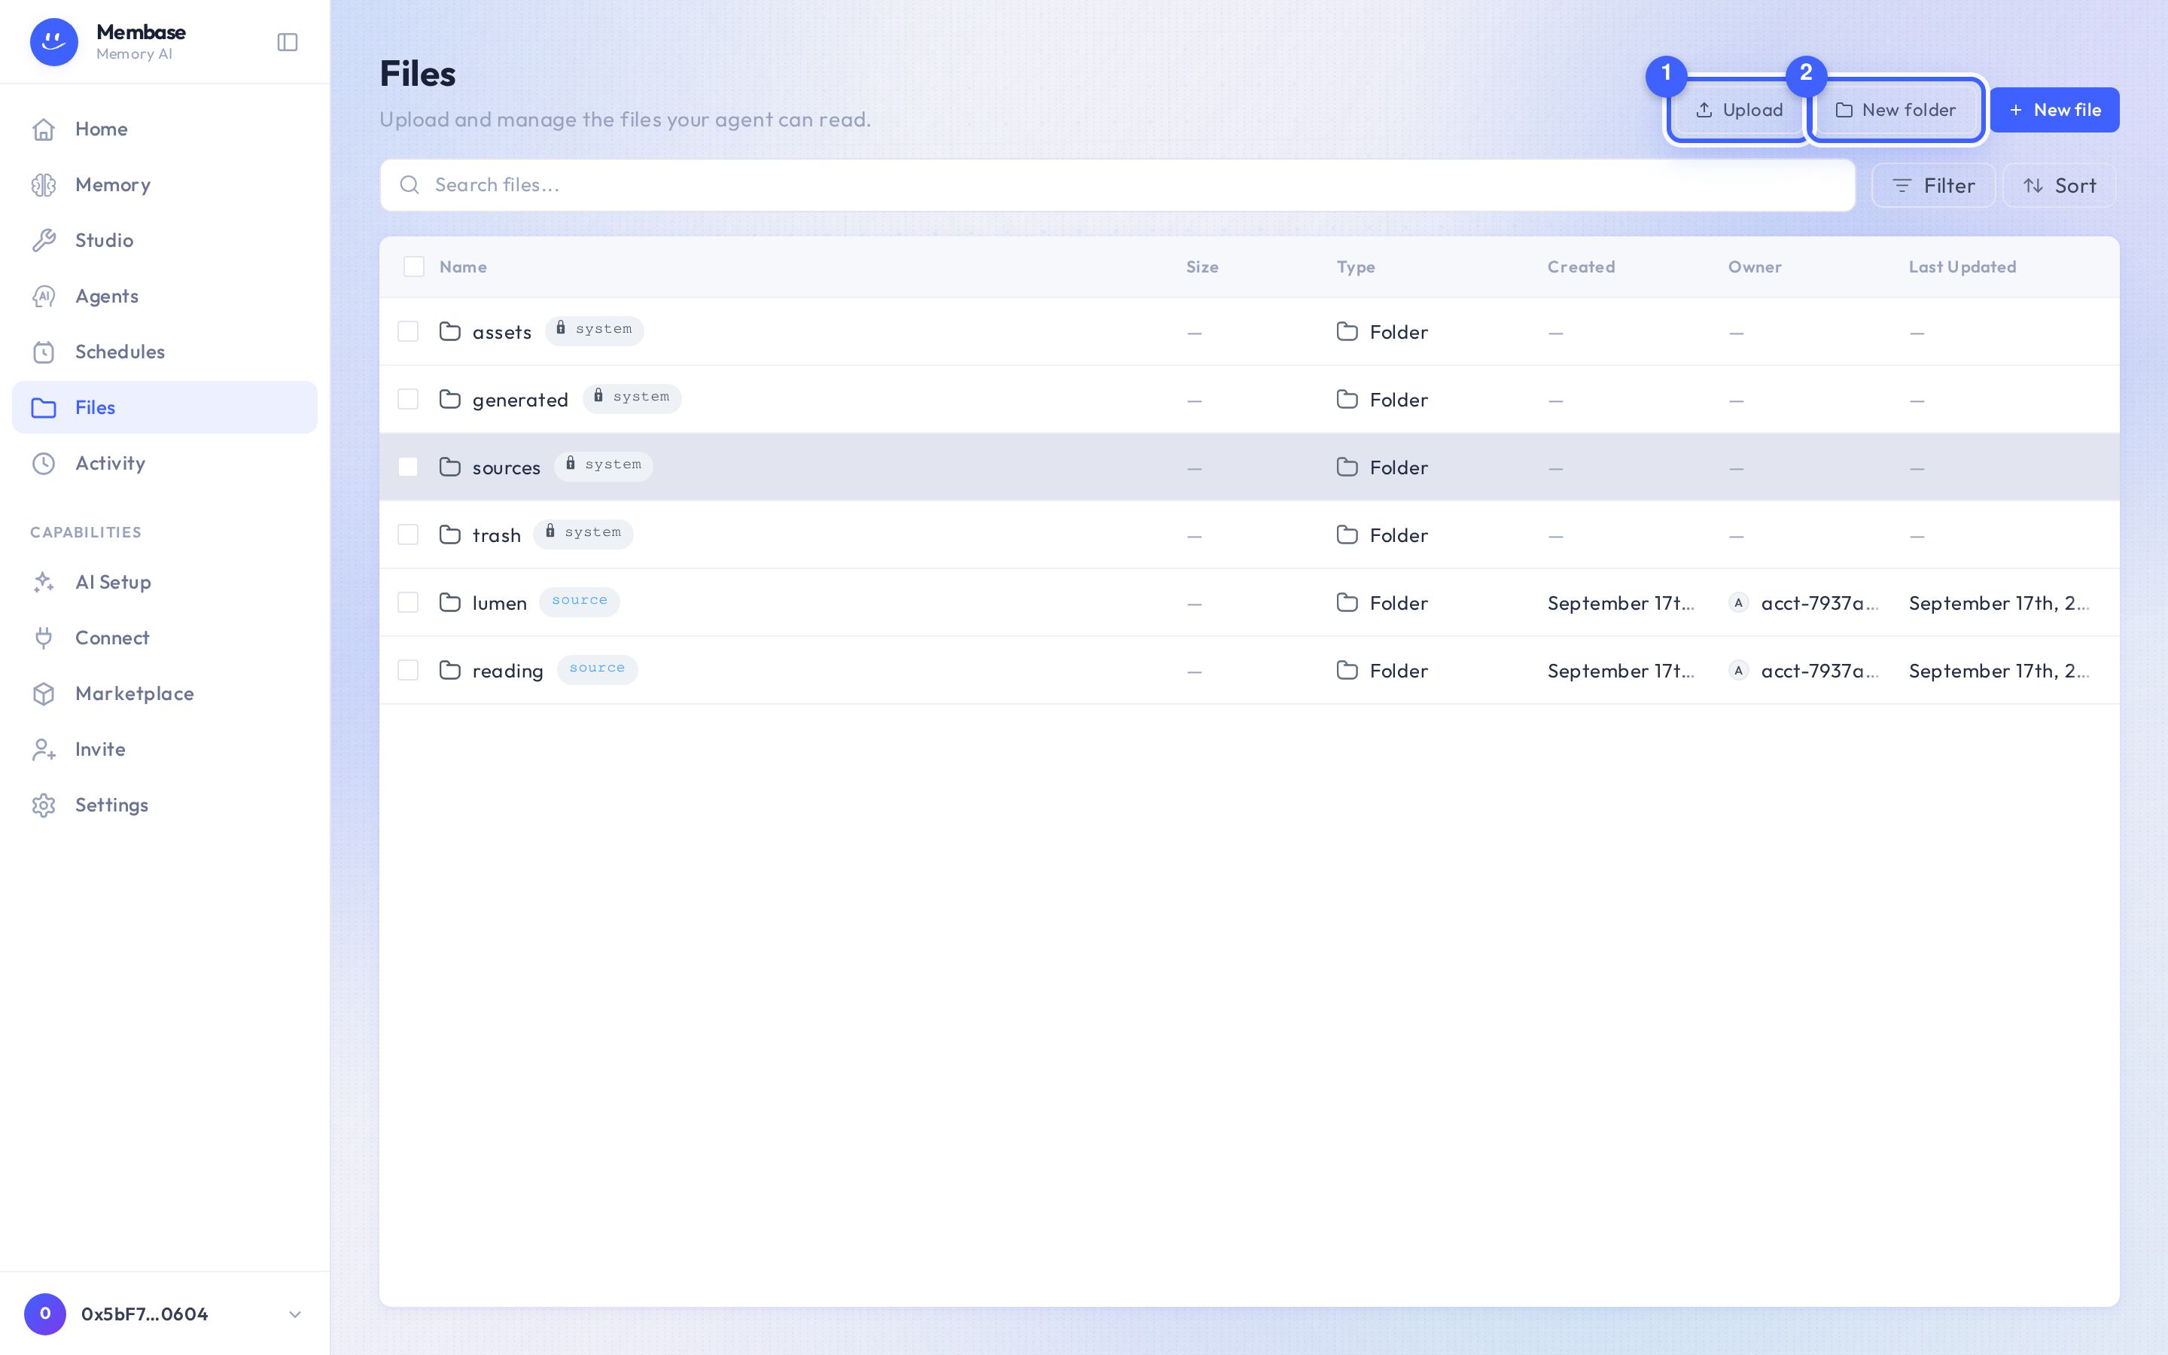Create a New folder
2168x1355 pixels.
pyautogui.click(x=1895, y=109)
